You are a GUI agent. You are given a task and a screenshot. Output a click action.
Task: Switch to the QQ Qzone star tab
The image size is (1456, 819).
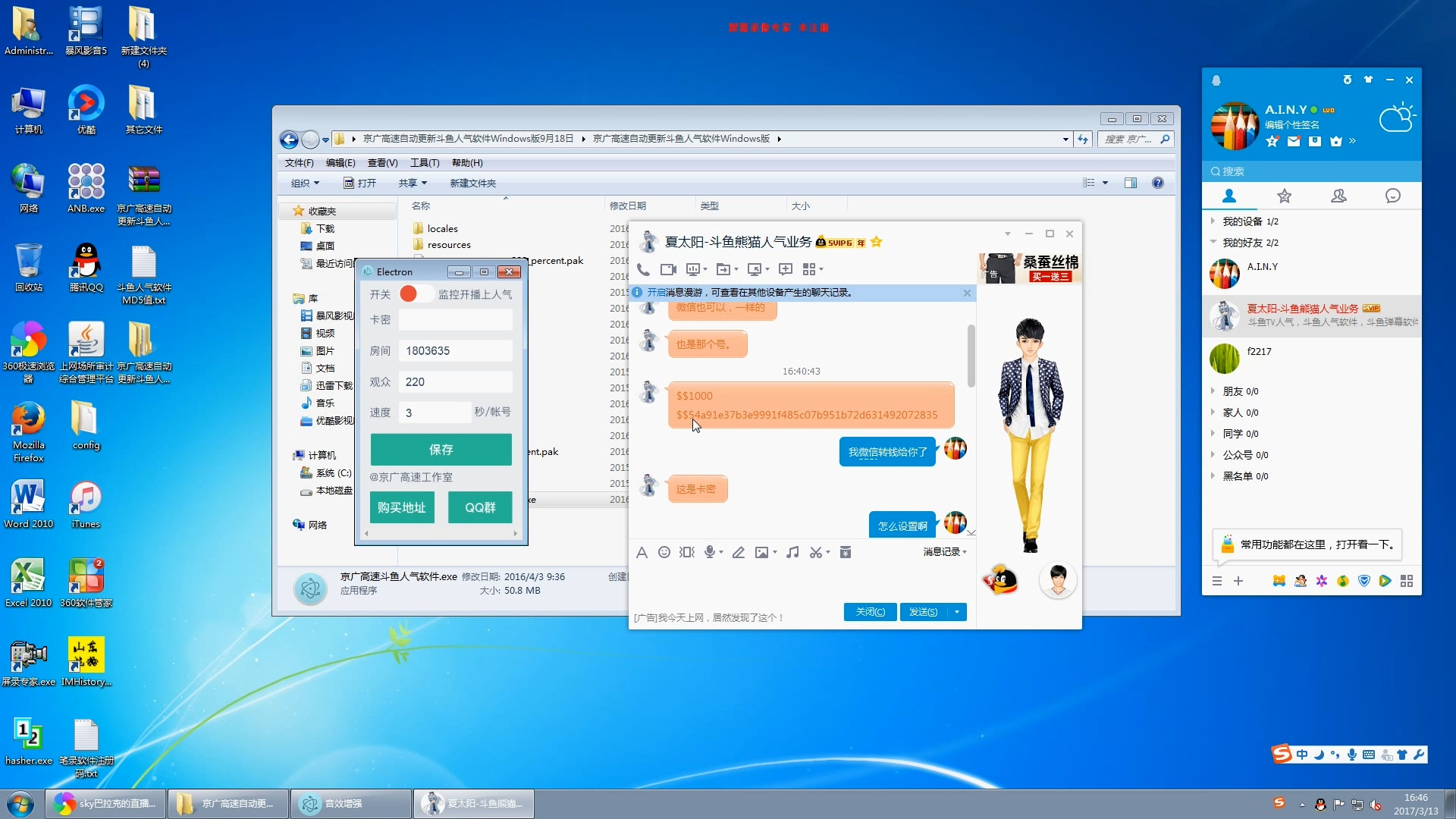click(1284, 196)
